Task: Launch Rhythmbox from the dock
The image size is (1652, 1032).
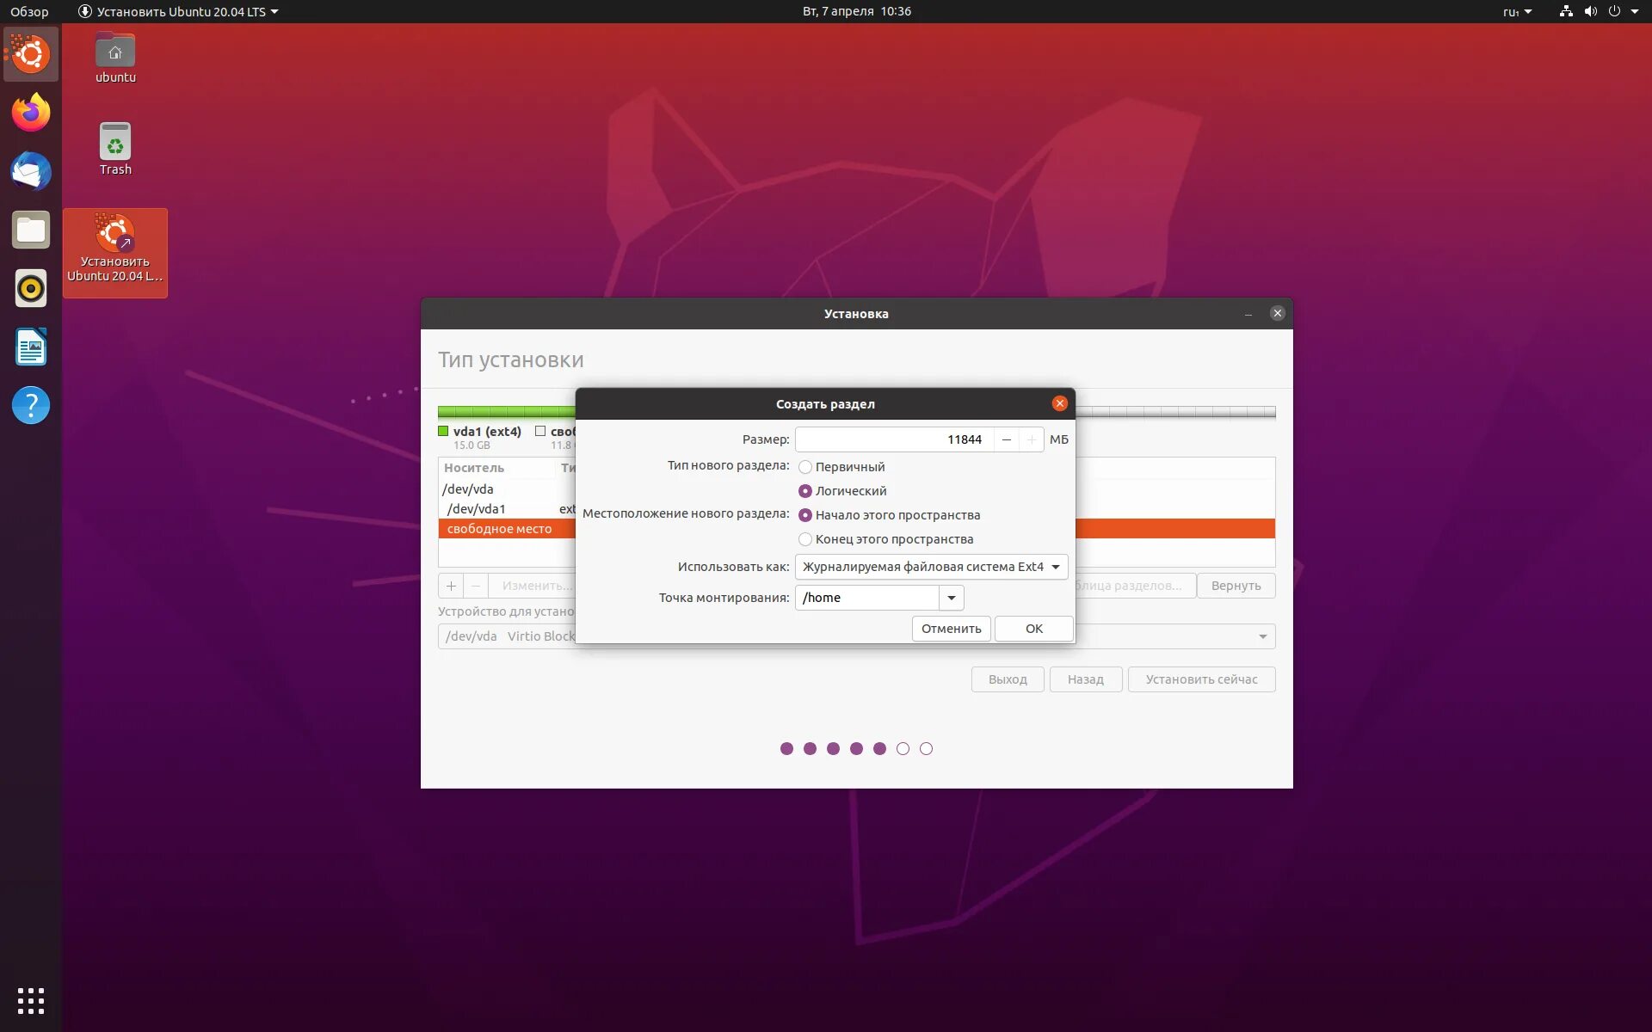Action: (x=30, y=288)
